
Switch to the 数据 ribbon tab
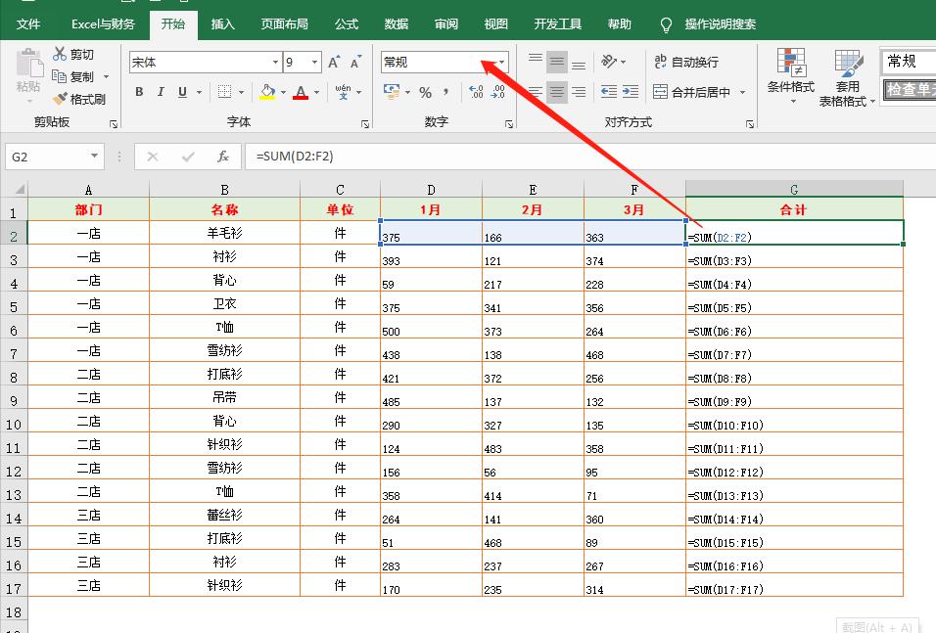397,23
